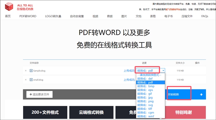
Task: Remove small.dwg using its X icon
Action: coord(26,80)
